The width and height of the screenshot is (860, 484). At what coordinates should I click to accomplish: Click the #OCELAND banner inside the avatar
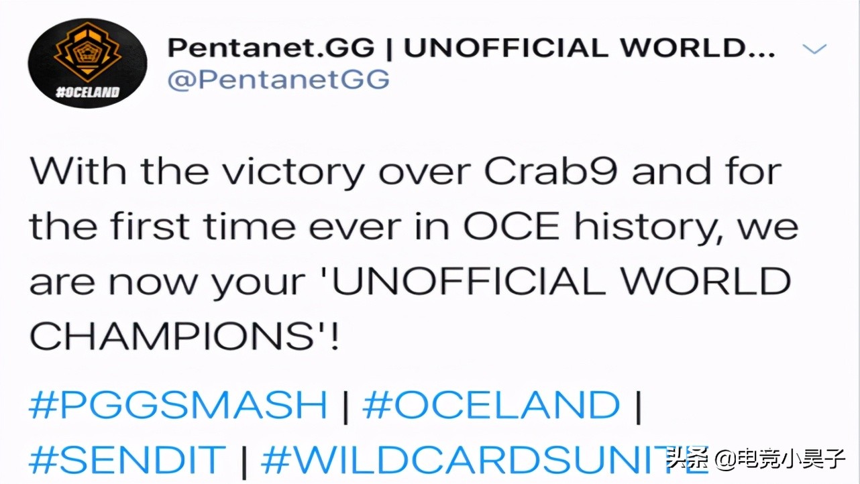87,92
